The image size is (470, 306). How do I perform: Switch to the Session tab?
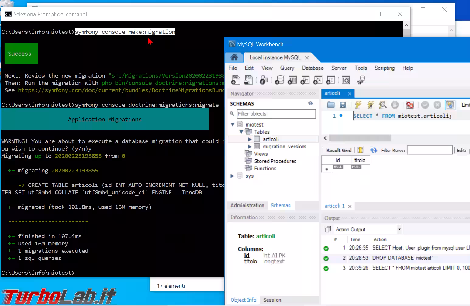[x=272, y=300]
